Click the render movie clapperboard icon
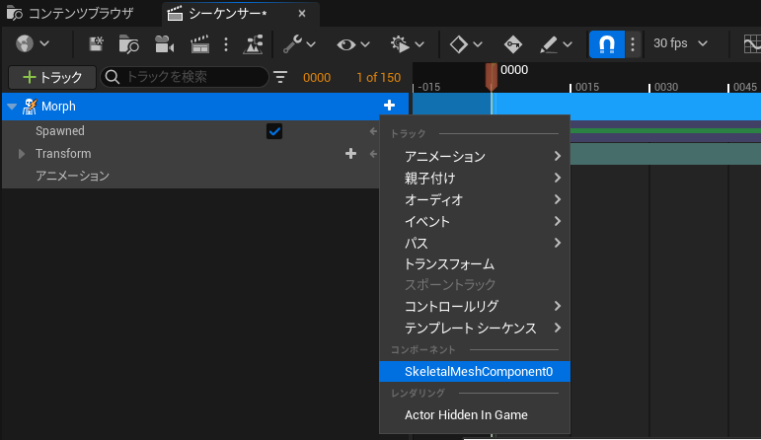Viewport: 761px width, 440px height. (x=200, y=44)
